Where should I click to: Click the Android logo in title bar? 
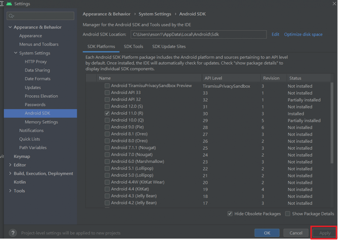click(9, 4)
